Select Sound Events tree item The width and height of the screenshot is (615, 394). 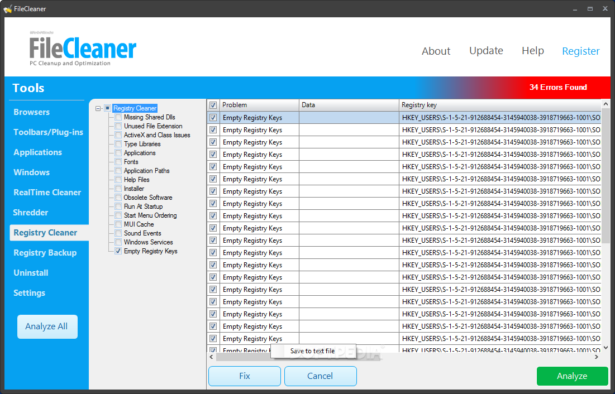point(142,233)
